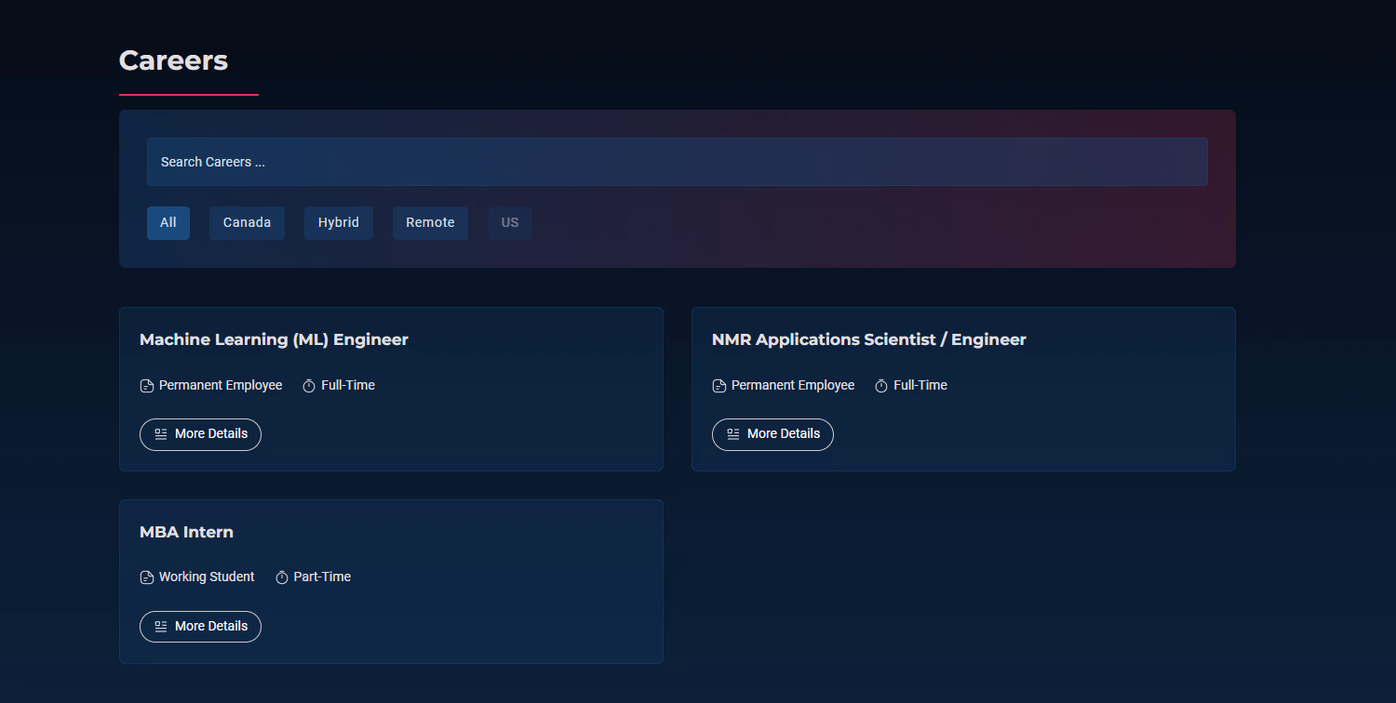Enable the US location filter

coord(510,223)
